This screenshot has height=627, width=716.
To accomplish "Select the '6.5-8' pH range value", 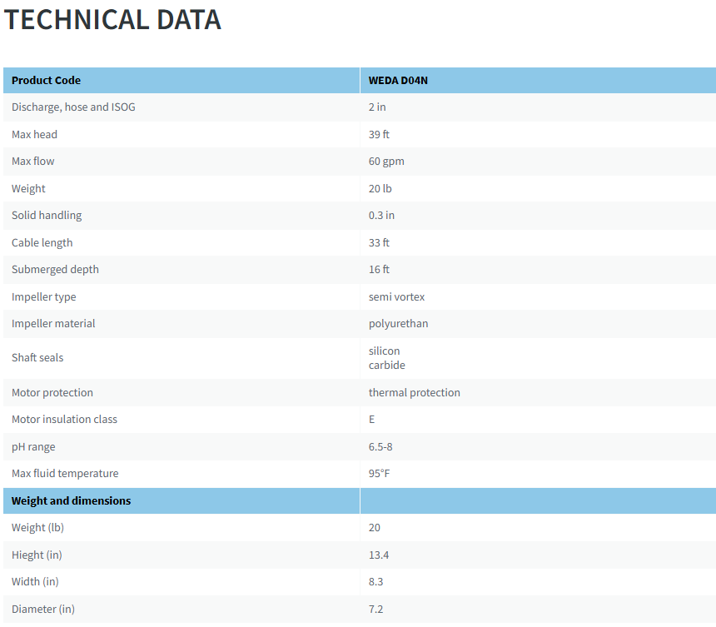I will (x=380, y=446).
